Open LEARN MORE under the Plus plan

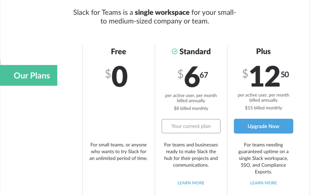[263, 183]
